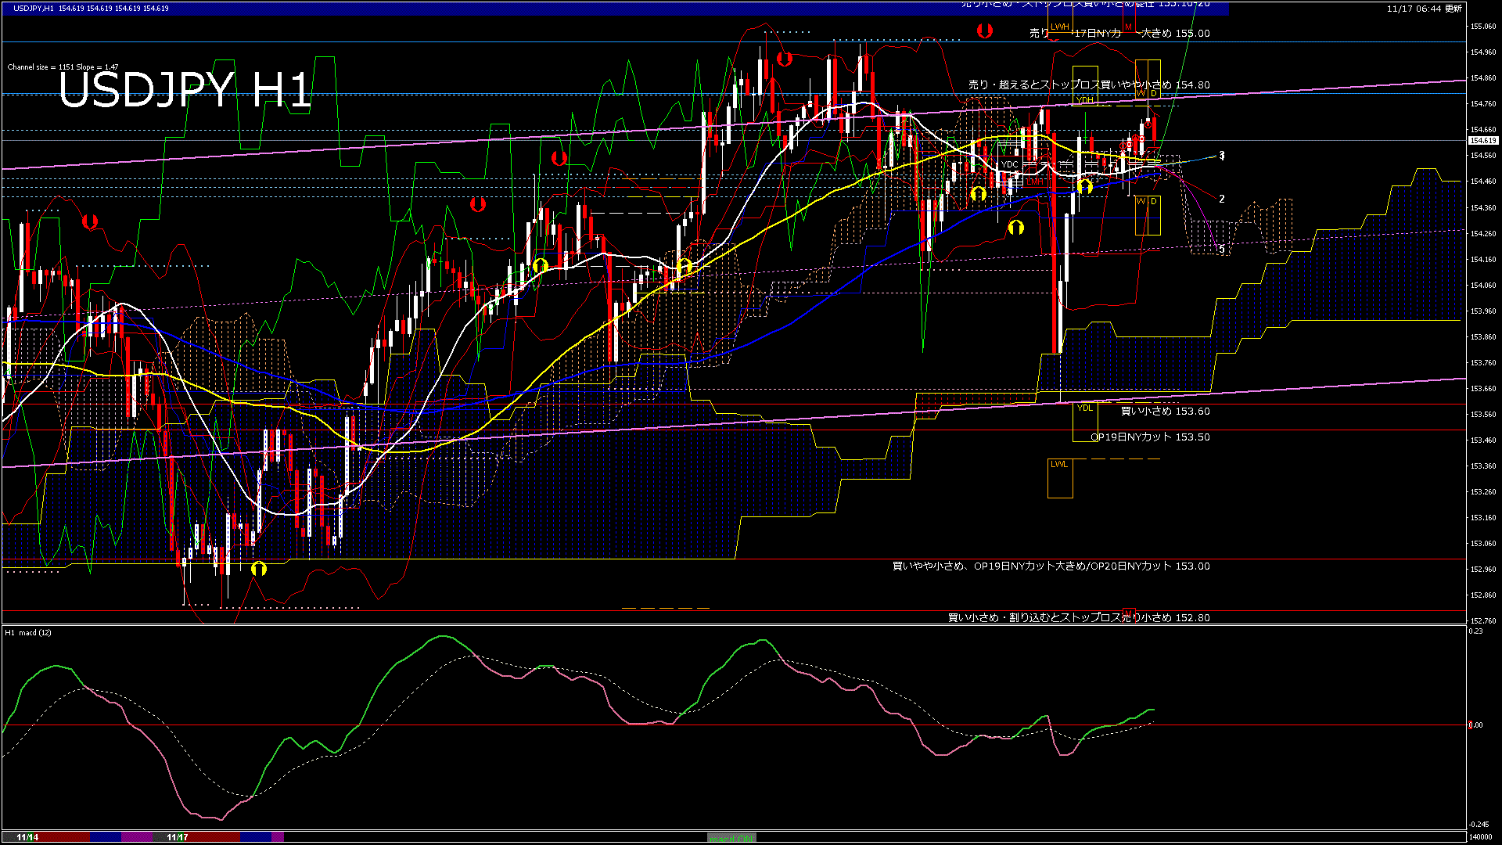
Task: Click the YDC label on the chart
Action: [1009, 164]
